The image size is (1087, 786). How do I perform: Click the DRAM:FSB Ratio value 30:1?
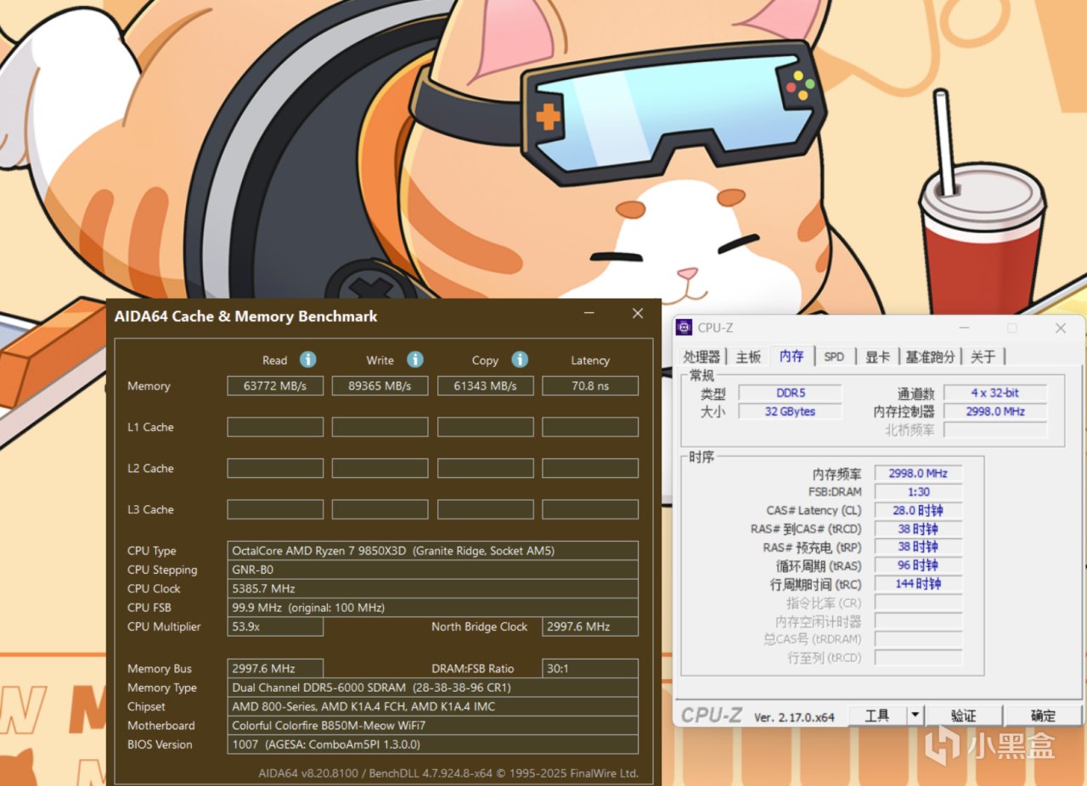pyautogui.click(x=590, y=668)
